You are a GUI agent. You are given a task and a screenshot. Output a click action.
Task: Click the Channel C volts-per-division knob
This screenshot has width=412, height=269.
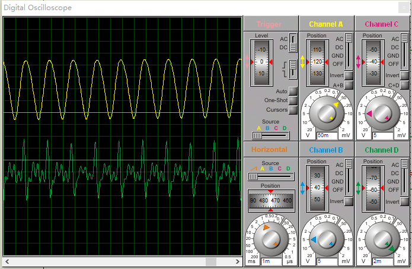(x=382, y=113)
